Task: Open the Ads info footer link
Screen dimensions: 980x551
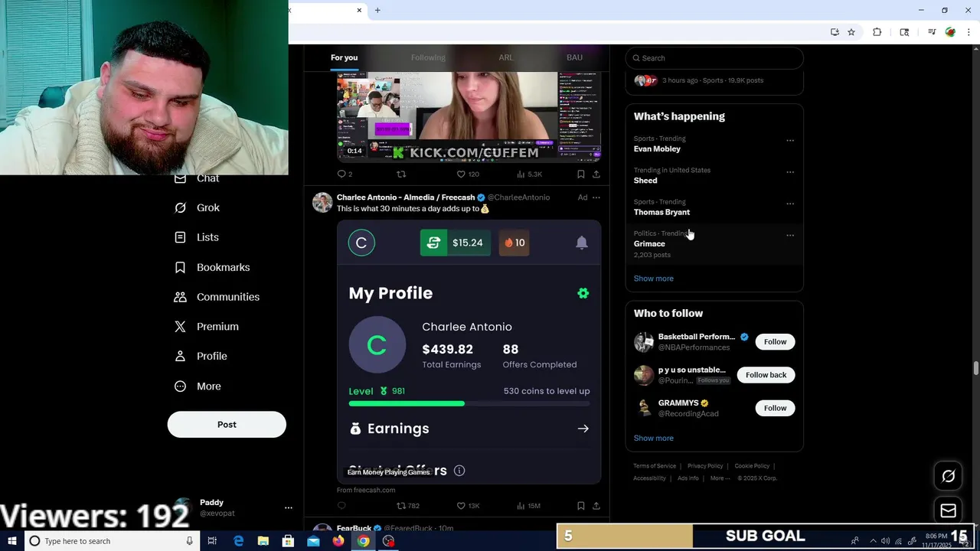Action: [x=688, y=478]
